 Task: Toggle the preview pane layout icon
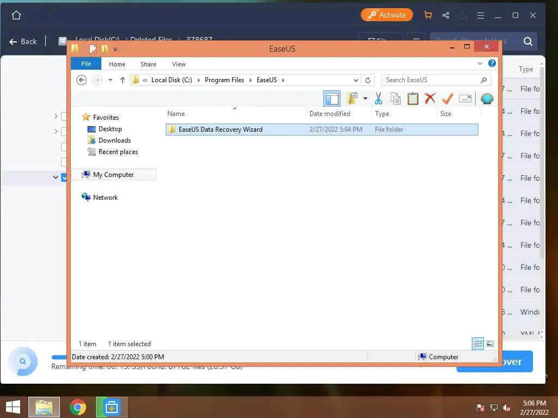[x=332, y=99]
